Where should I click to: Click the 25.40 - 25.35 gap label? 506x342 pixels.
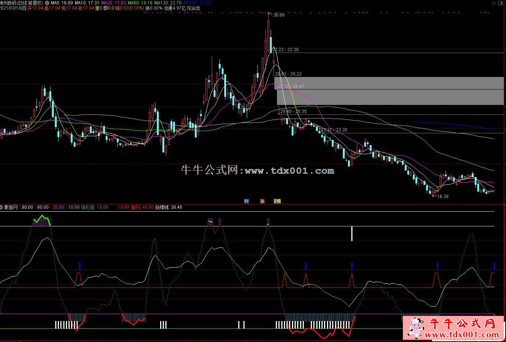pos(294,112)
